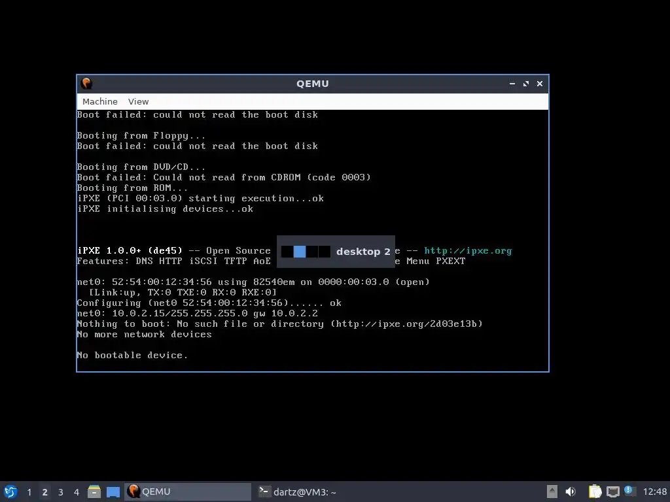Launch the file manager from panel

(x=94, y=492)
